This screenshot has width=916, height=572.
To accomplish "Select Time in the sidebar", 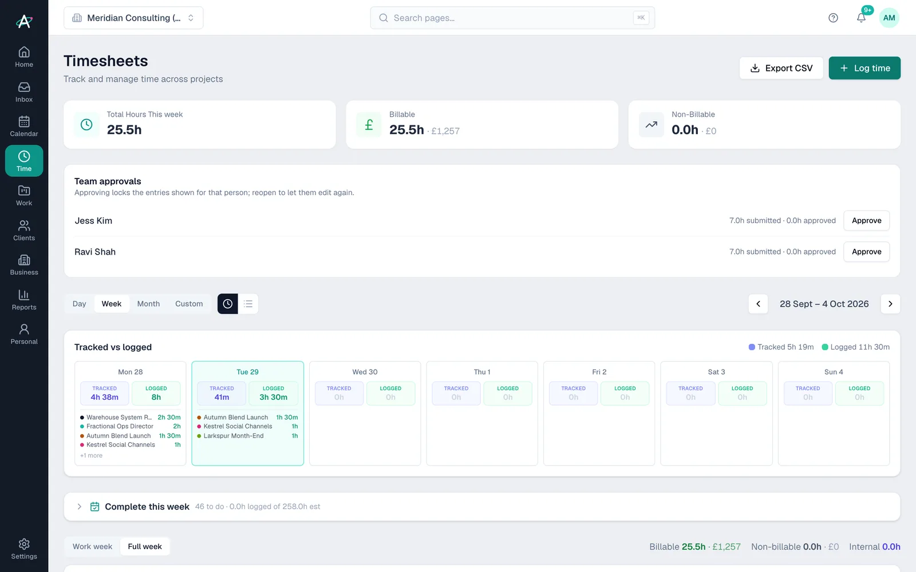I will (x=24, y=161).
